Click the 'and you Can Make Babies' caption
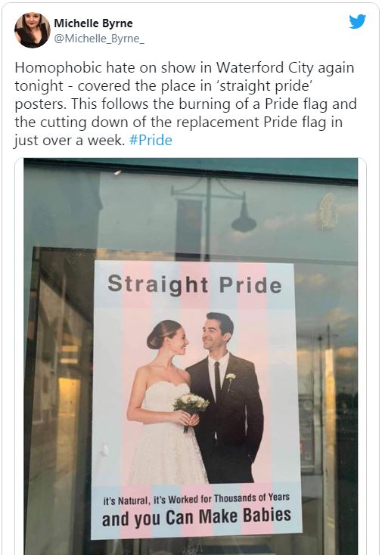Viewport: 382px width, 555px height. (197, 517)
